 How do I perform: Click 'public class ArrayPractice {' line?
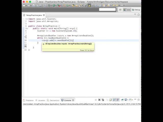[x=44, y=26]
